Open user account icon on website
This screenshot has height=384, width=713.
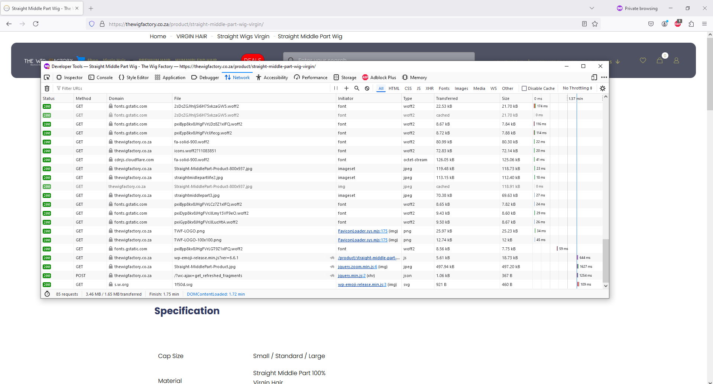point(676,60)
